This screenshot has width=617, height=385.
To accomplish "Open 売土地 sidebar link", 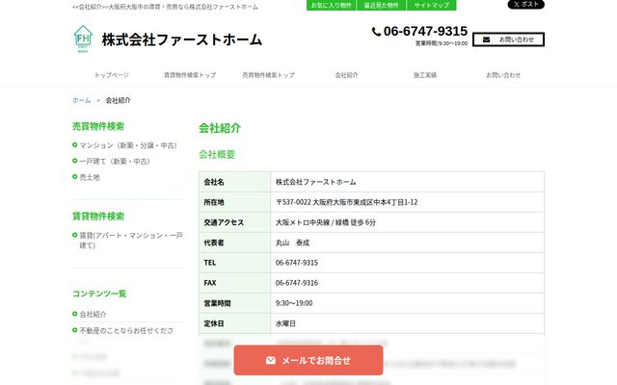I will (x=90, y=177).
